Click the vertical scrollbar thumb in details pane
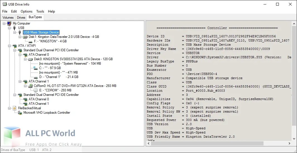The image size is (297, 153). [294, 76]
